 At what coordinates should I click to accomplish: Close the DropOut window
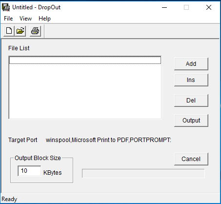[209, 7]
